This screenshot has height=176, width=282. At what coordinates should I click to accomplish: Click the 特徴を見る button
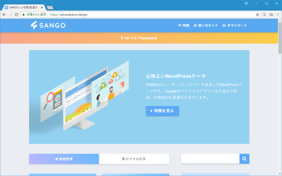pyautogui.click(x=163, y=111)
